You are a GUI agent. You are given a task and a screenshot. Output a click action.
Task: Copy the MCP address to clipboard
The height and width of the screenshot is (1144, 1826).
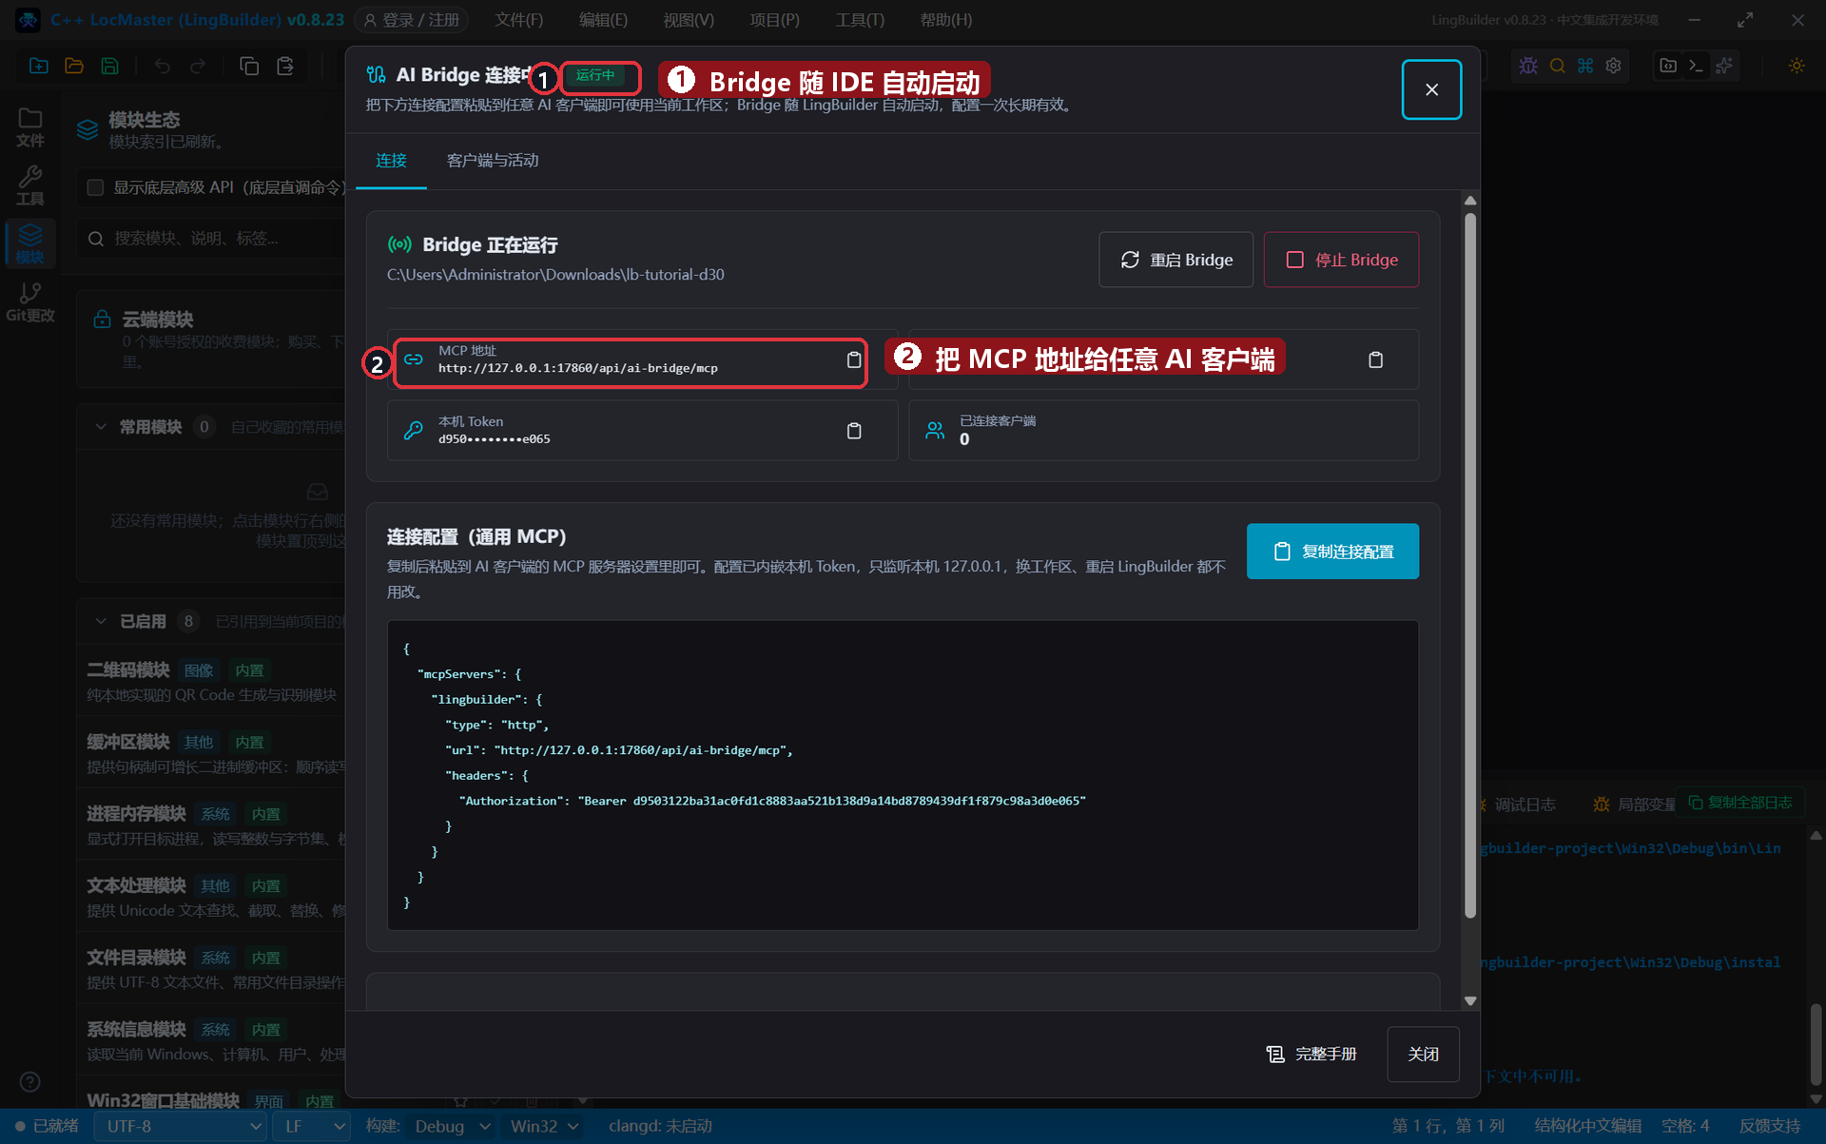pyautogui.click(x=853, y=359)
